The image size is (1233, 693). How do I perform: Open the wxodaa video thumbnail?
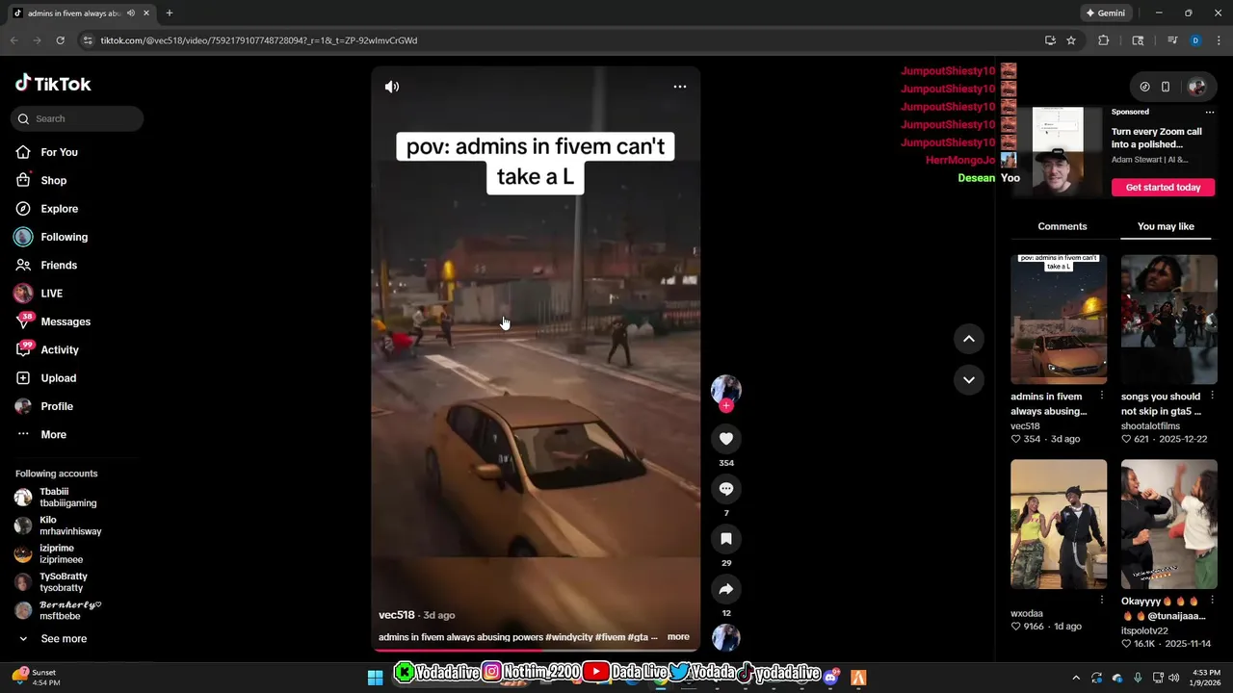point(1059,524)
